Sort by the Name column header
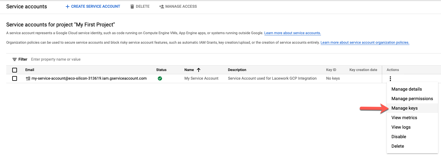Image resolution: width=441 pixels, height=156 pixels. tap(189, 70)
